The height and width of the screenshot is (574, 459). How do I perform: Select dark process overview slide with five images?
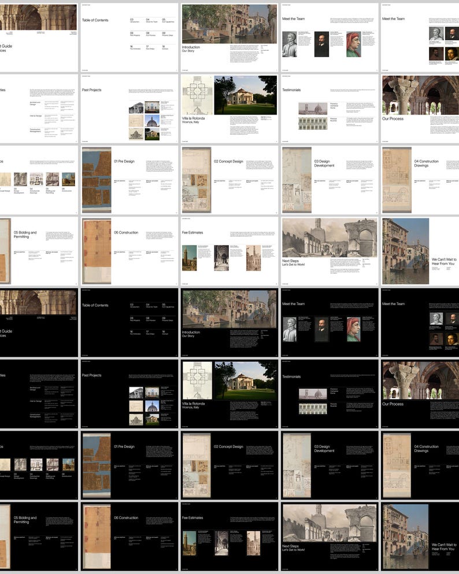[x=39, y=465]
